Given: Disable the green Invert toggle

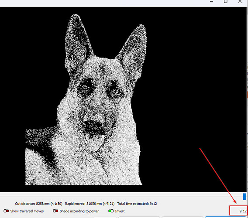Looking at the screenshot, I should click(111, 211).
